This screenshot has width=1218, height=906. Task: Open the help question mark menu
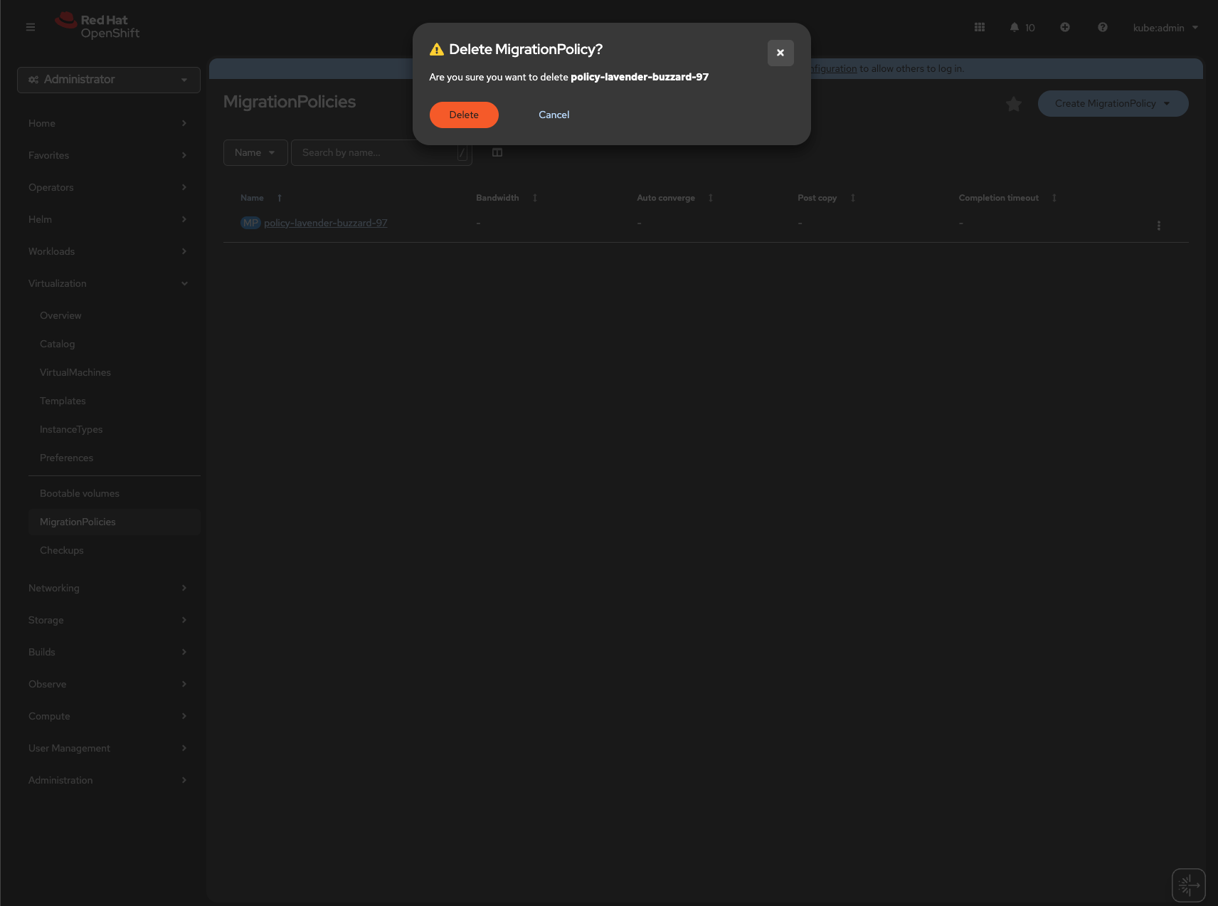[x=1103, y=27]
